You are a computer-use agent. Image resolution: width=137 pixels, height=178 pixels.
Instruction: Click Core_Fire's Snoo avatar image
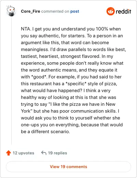pyautogui.click(x=11, y=11)
